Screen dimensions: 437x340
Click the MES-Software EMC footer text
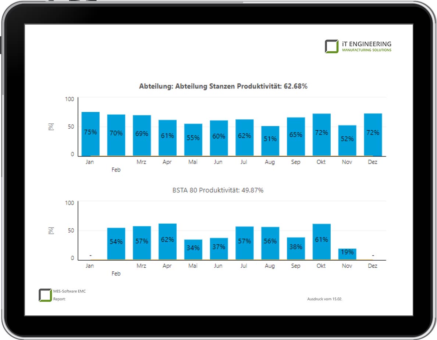click(69, 291)
